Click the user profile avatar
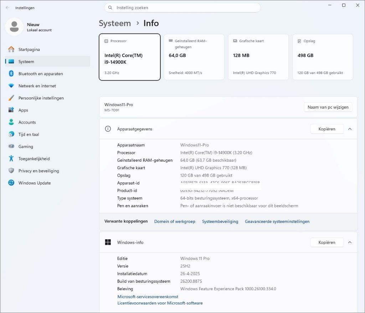Screen dimensions: 365x313 [14, 27]
